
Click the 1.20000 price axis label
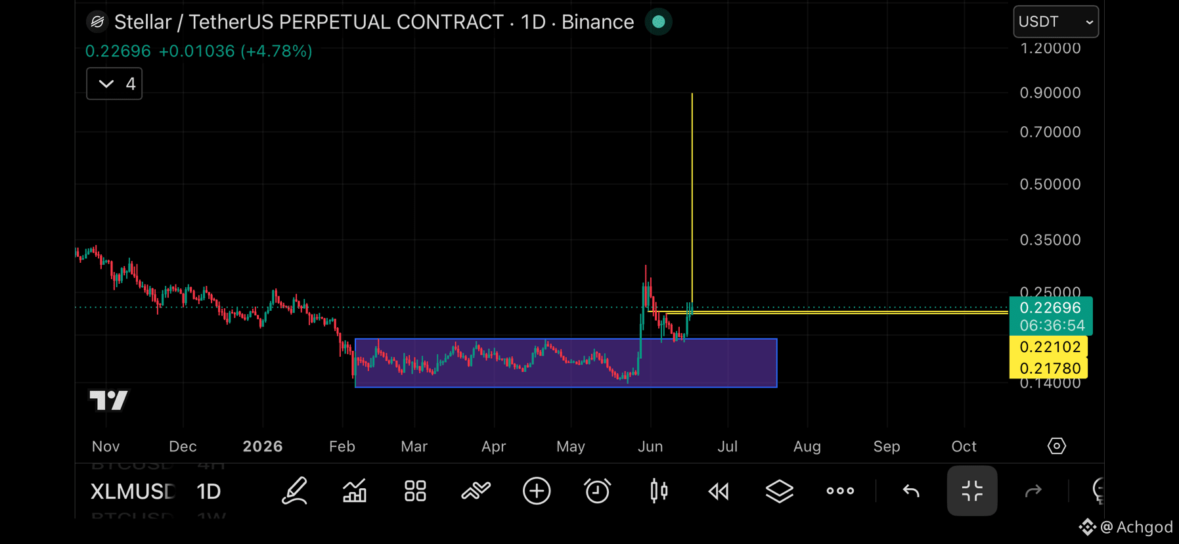1050,48
